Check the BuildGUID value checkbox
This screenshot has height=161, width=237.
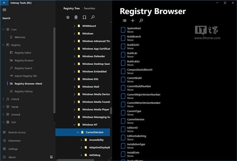123,47
